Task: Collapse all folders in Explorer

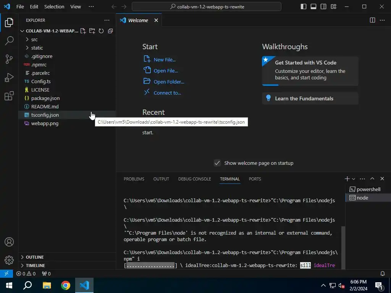Action: [110, 31]
